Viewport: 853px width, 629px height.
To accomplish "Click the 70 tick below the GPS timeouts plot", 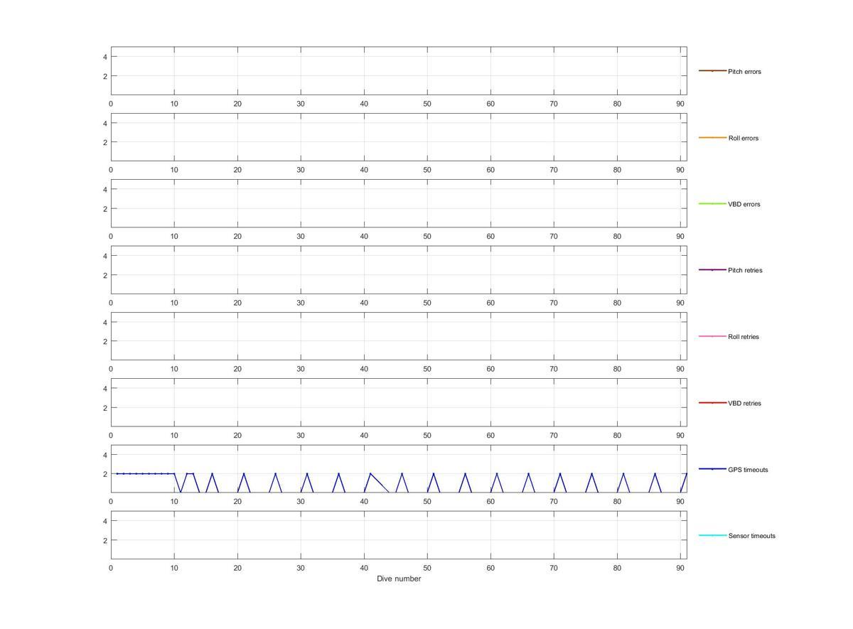I will tap(554, 502).
